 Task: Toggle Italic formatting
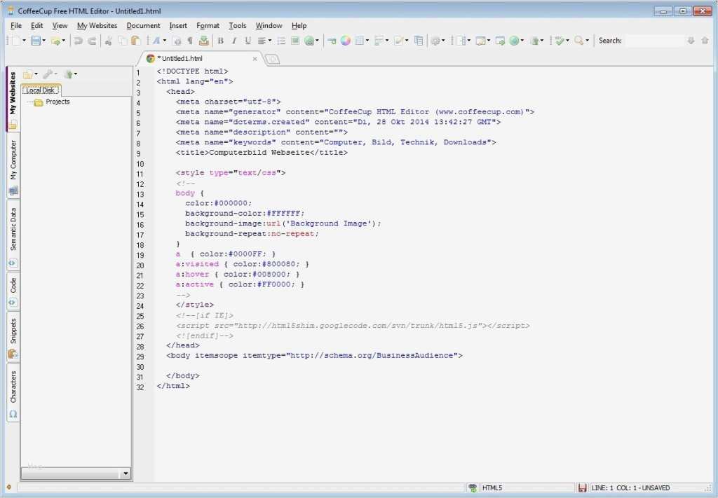[234, 41]
